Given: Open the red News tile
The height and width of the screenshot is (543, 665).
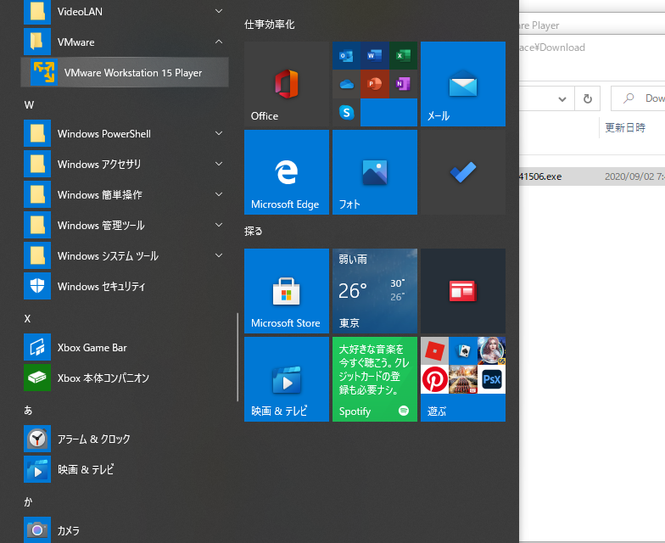Looking at the screenshot, I should 463,291.
